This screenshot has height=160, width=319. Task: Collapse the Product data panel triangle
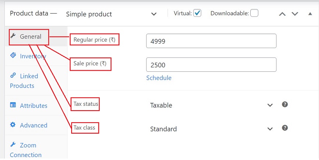pyautogui.click(x=309, y=14)
